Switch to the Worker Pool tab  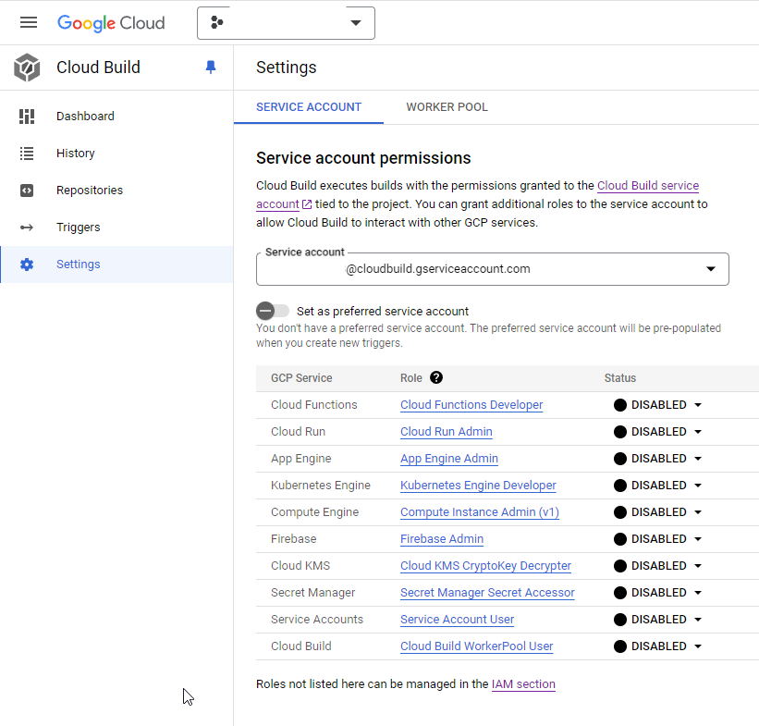pyautogui.click(x=447, y=107)
